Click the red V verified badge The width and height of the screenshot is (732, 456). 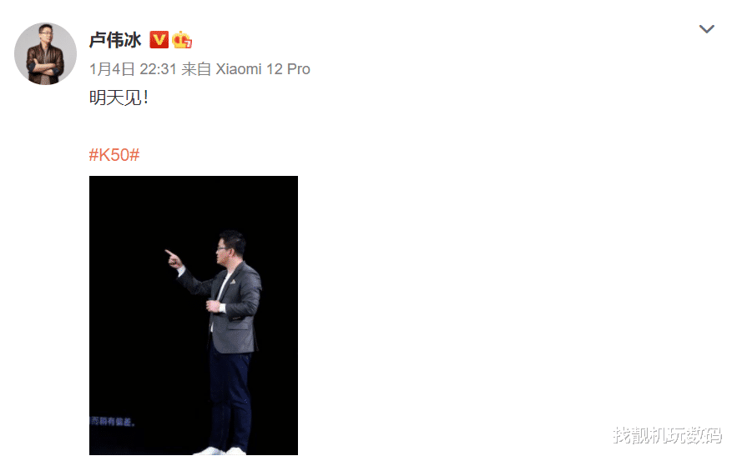pyautogui.click(x=159, y=40)
